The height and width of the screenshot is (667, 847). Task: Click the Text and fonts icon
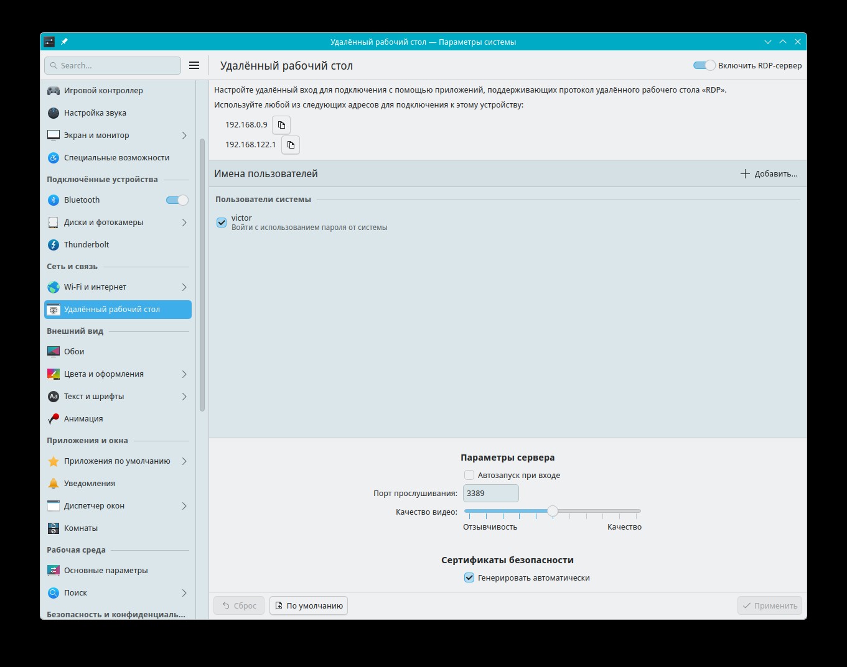[54, 397]
